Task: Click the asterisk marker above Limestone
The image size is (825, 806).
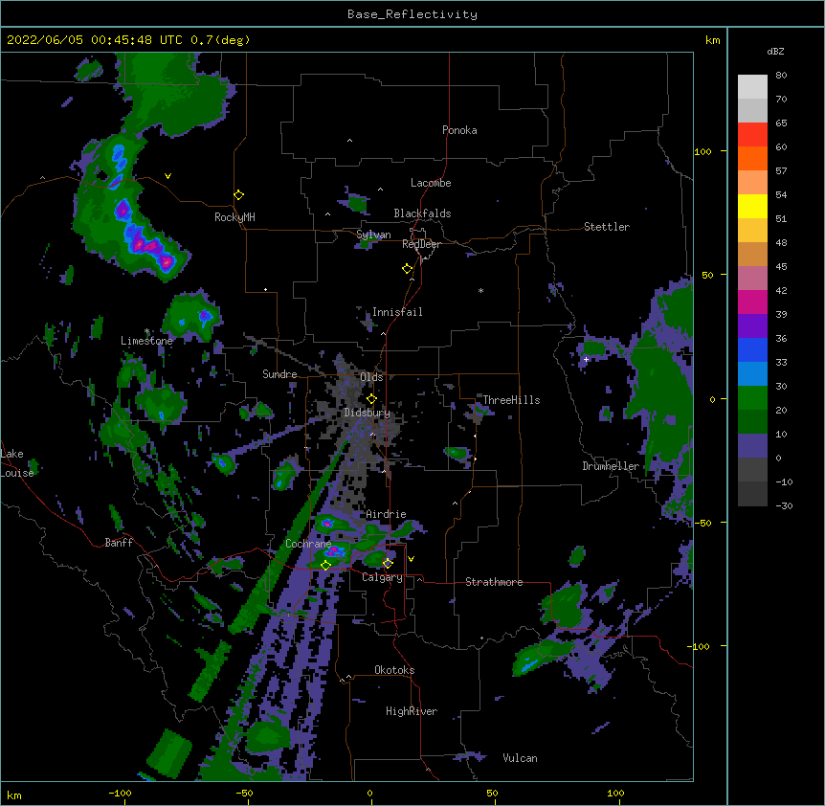Action: 146,331
